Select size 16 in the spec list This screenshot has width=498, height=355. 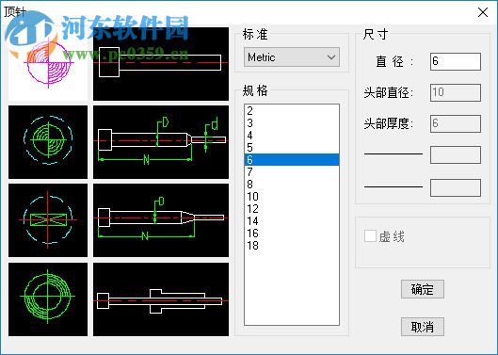click(292, 234)
